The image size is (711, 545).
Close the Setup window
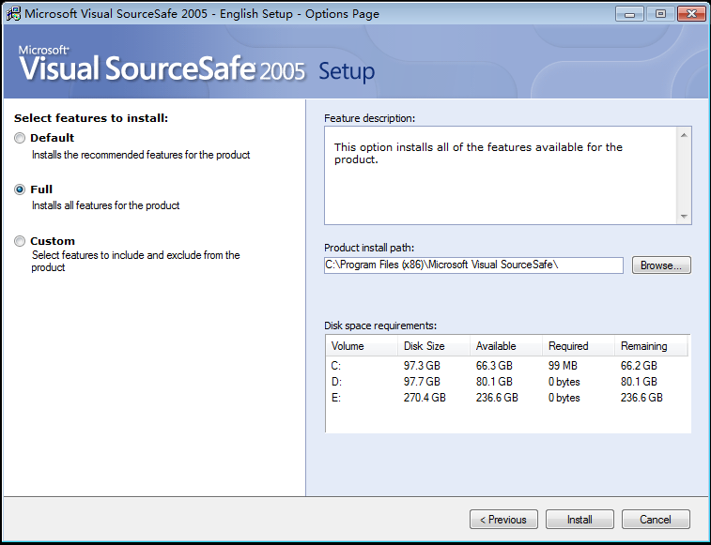point(685,13)
